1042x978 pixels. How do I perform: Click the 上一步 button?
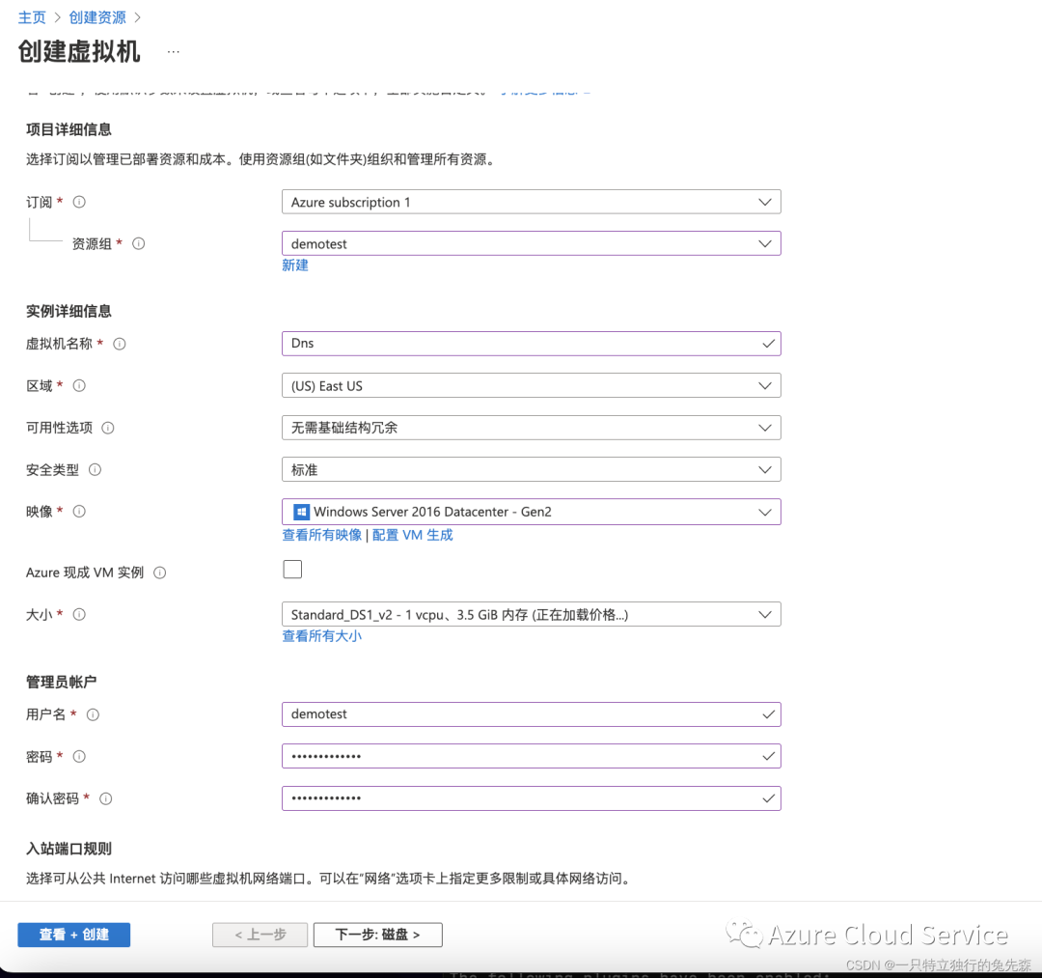coord(260,935)
